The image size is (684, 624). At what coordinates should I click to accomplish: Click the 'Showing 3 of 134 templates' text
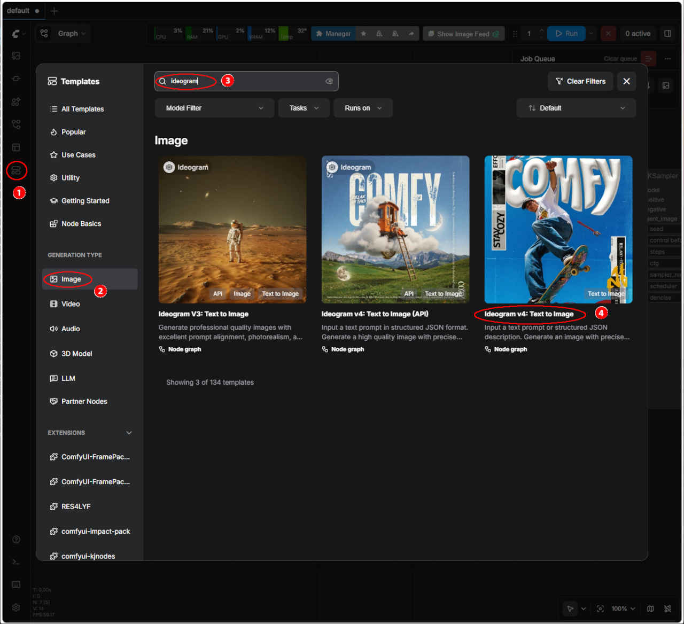[x=210, y=383]
